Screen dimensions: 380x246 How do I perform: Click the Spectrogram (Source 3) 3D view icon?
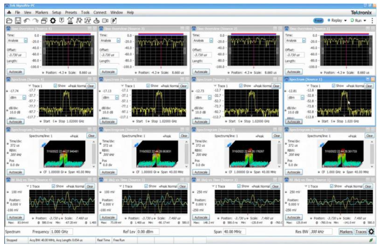tap(136, 145)
